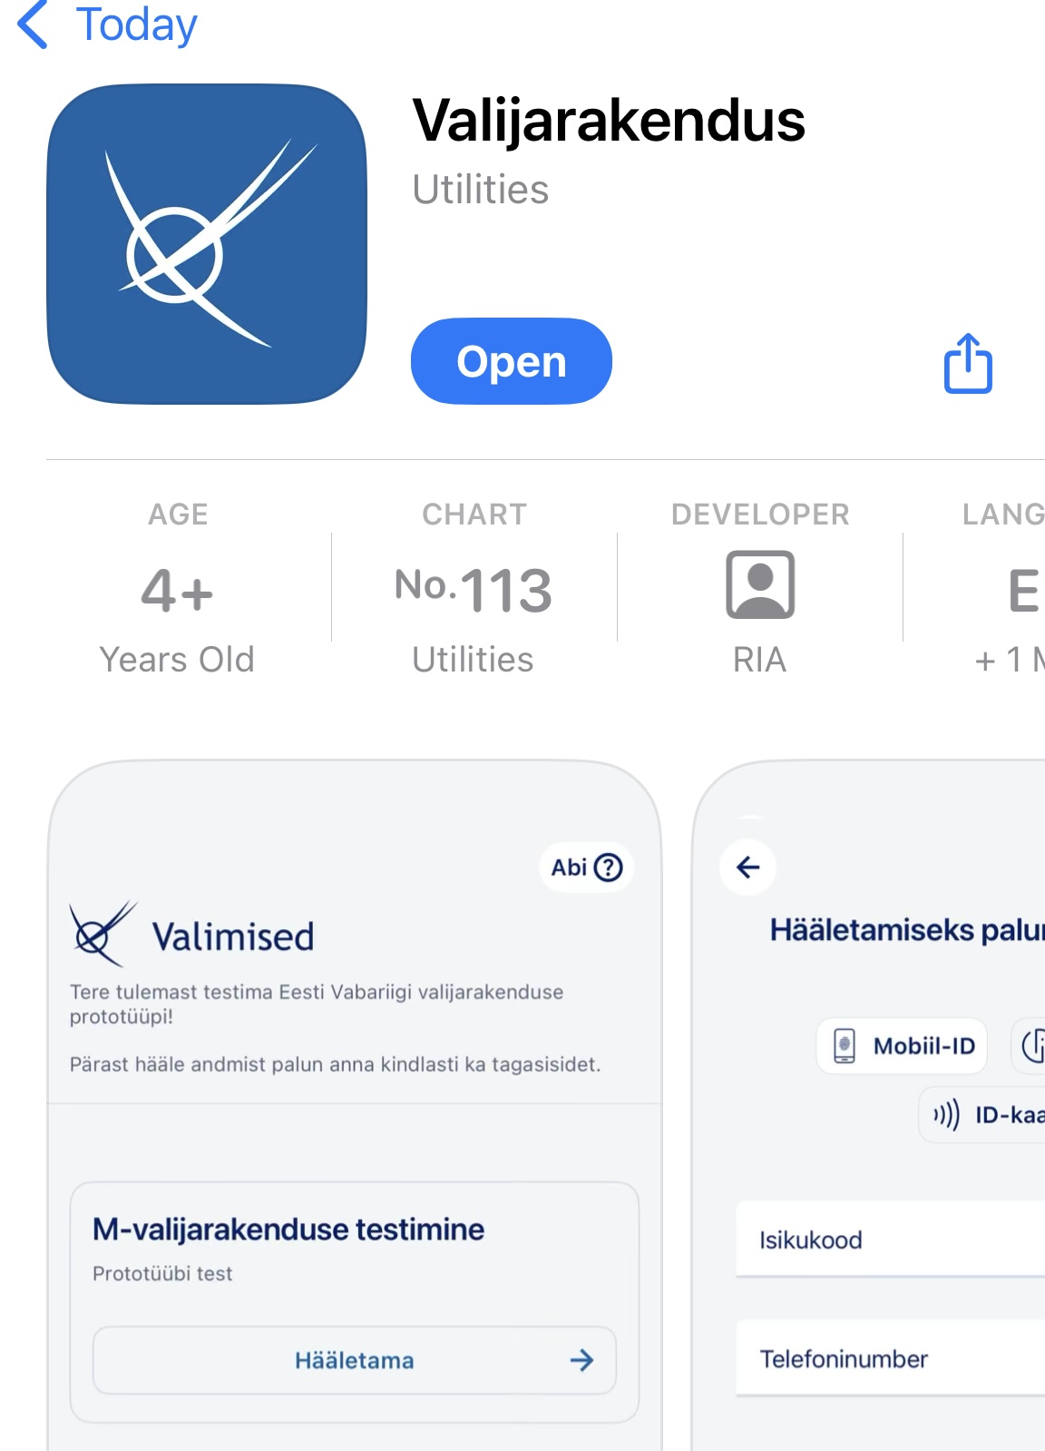This screenshot has height=1451, width=1045.
Task: Tap the Isikukood input field
Action: tap(891, 1240)
